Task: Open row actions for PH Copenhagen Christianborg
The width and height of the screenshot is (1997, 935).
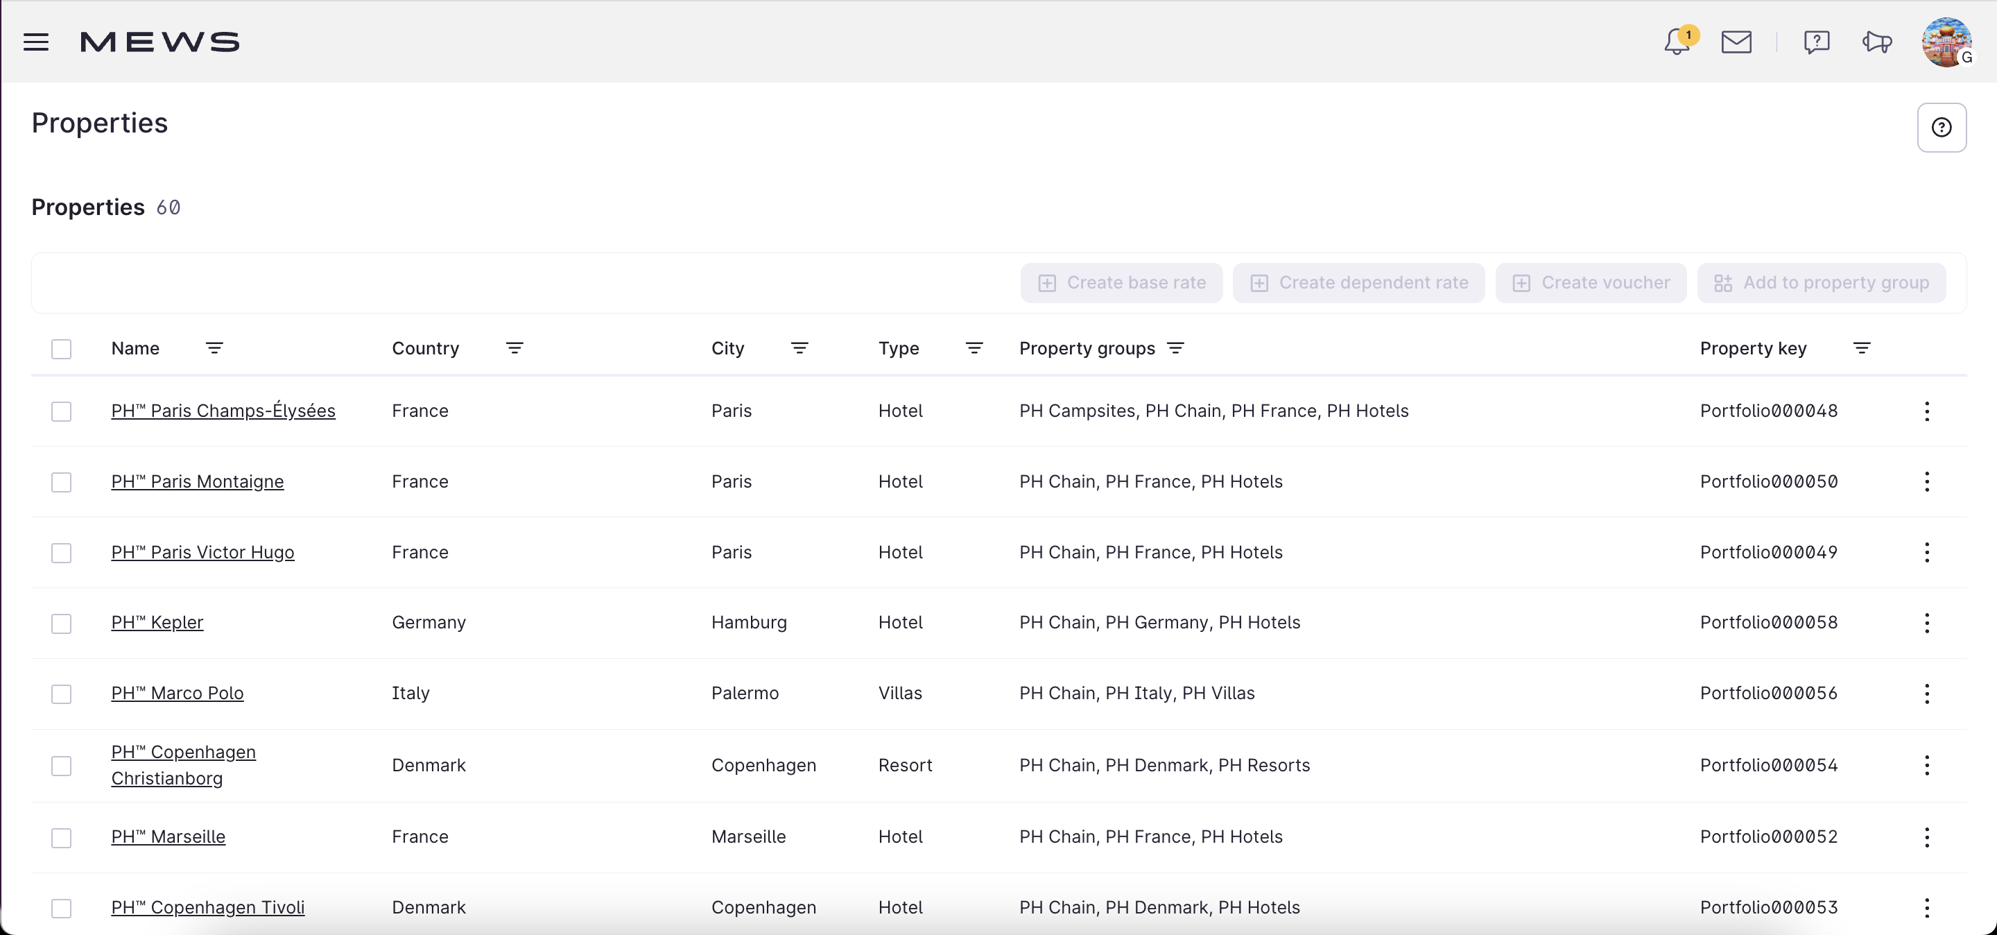Action: pyautogui.click(x=1927, y=765)
